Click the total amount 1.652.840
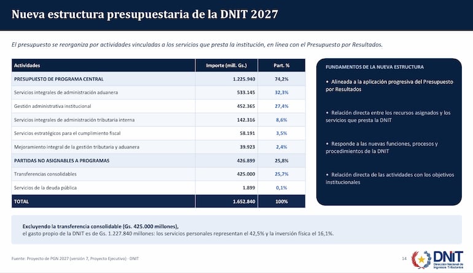Screen dimensions: 473x273 point(244,201)
